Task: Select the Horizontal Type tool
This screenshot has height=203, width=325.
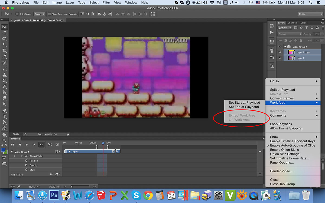Action: pyautogui.click(x=4, y=116)
